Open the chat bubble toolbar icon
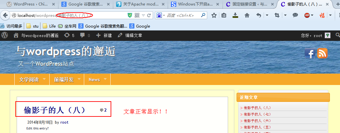 [x=295, y=15]
